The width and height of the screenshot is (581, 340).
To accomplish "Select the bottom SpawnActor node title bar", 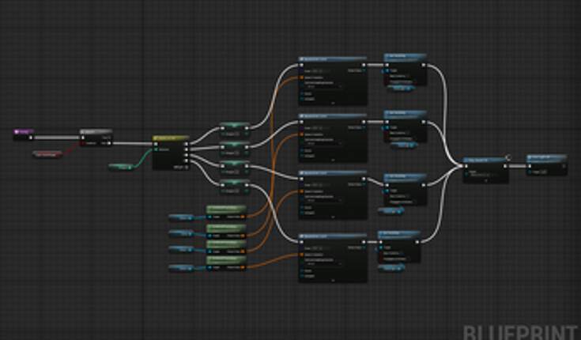I will click(x=333, y=236).
